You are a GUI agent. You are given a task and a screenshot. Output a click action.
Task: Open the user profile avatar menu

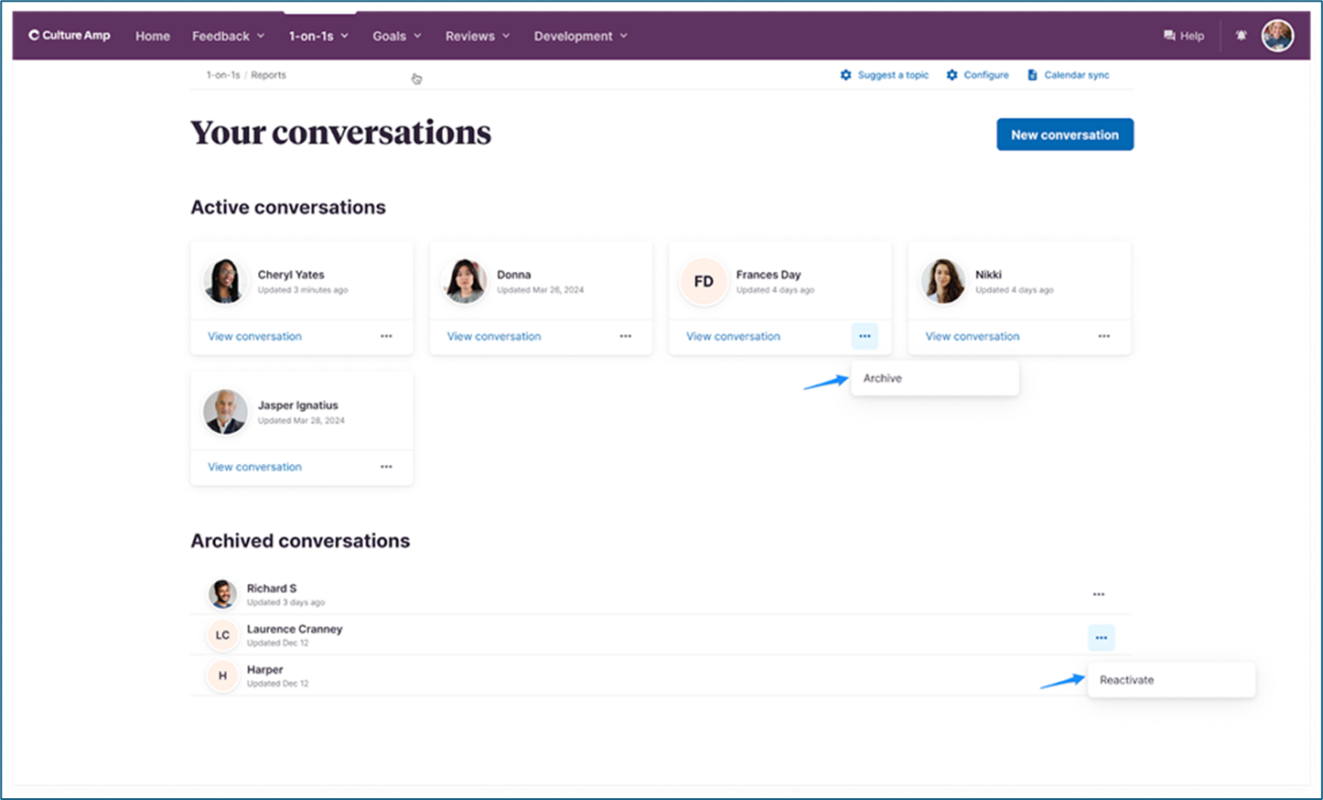tap(1277, 36)
